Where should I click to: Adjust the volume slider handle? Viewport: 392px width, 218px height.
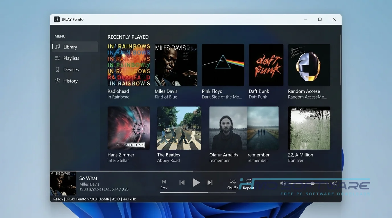[313, 183]
